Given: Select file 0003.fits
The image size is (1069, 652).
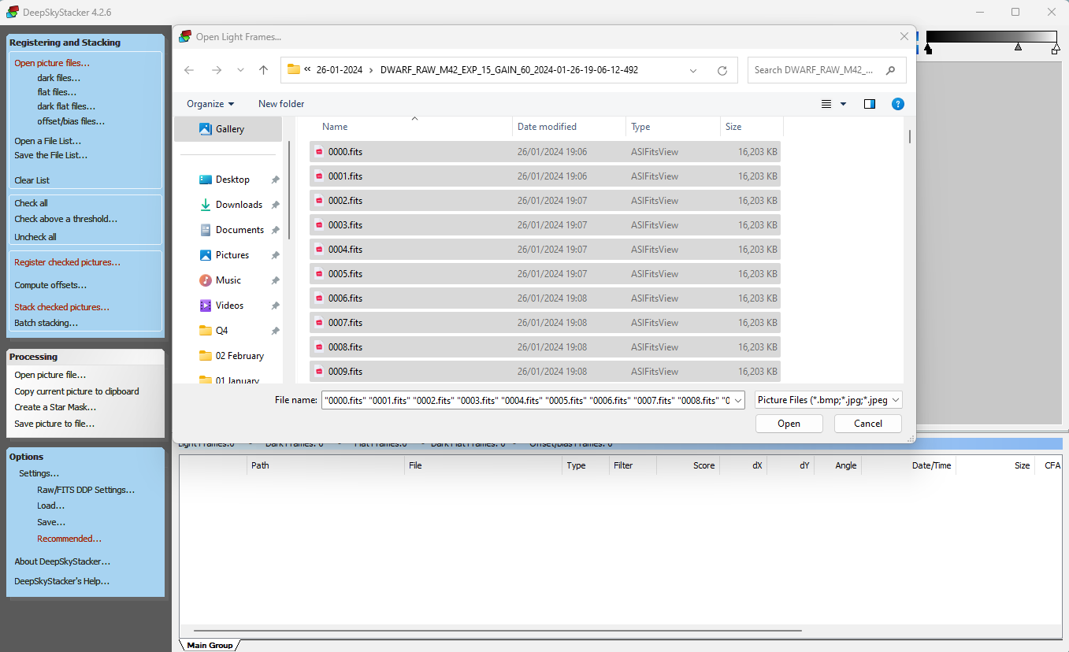Looking at the screenshot, I should [x=544, y=225].
